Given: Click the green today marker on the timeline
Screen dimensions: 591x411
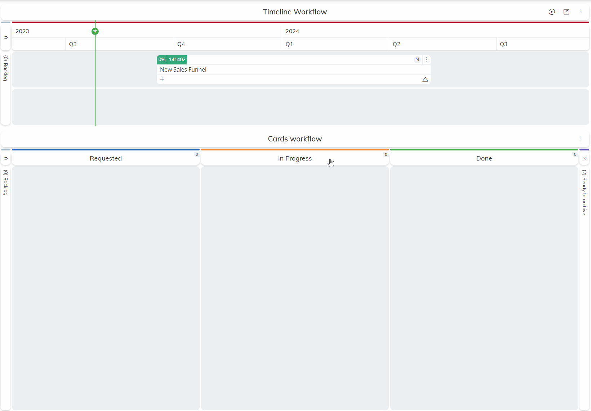Looking at the screenshot, I should click(95, 31).
